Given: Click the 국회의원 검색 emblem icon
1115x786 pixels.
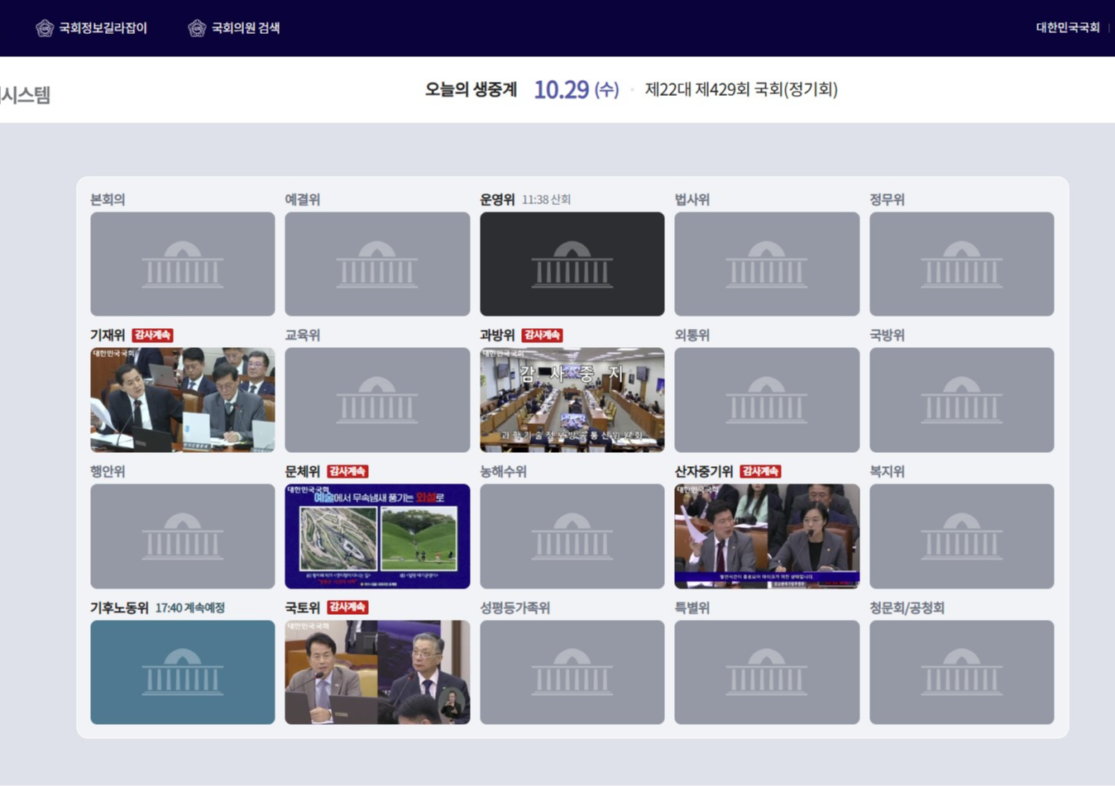Looking at the screenshot, I should click(x=197, y=28).
